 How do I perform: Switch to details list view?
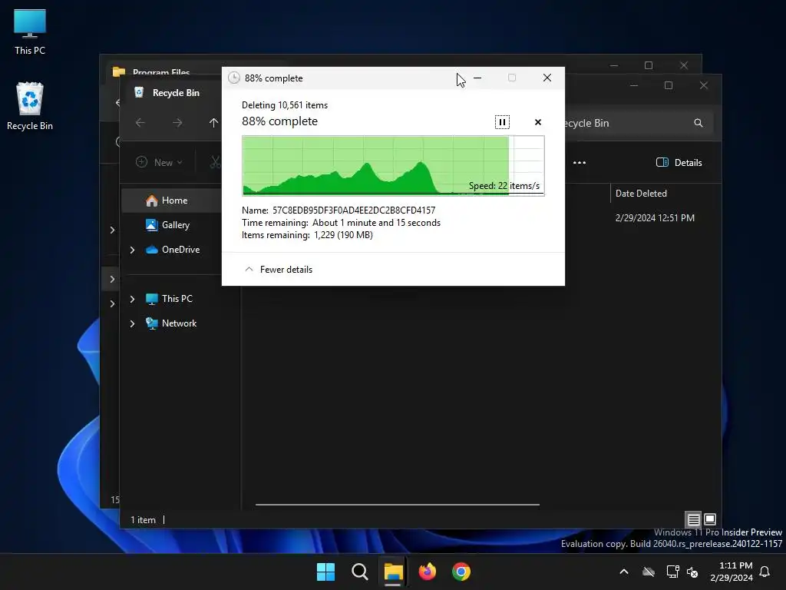(x=693, y=519)
